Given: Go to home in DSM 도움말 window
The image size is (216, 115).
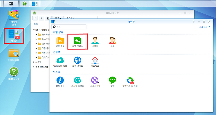Looking at the screenshot, I should [48, 18].
